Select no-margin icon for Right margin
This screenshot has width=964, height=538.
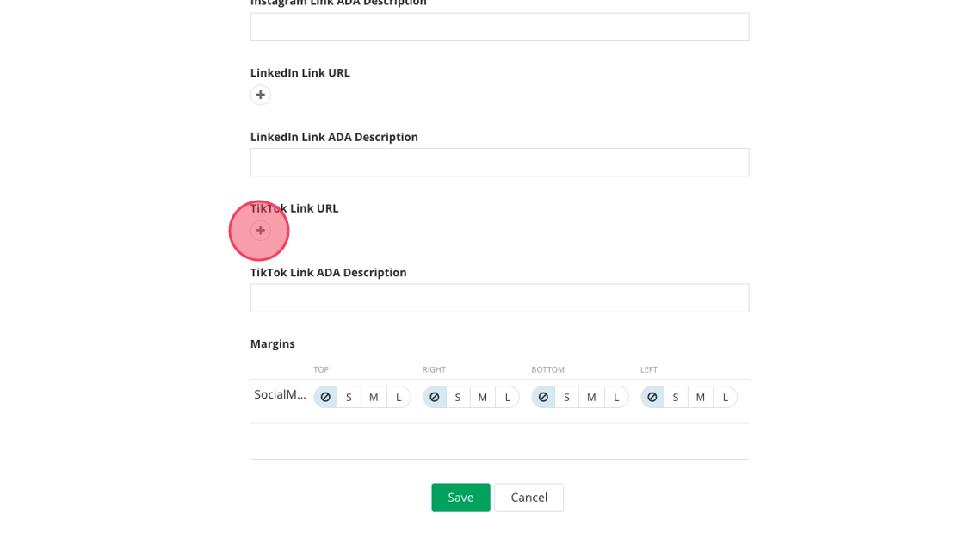(435, 397)
